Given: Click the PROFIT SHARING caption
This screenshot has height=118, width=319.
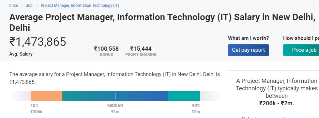Looking at the screenshot, I should 141,55.
